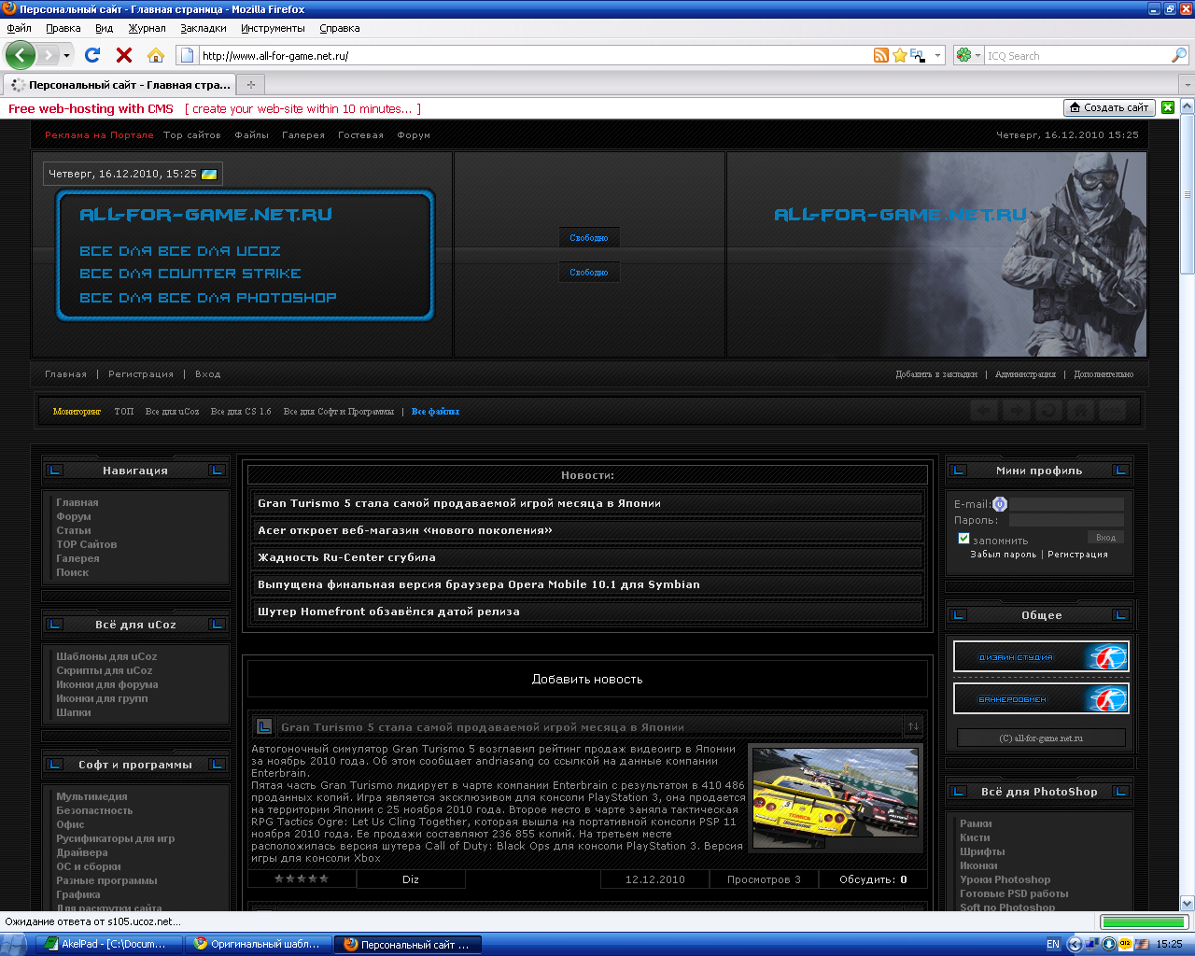The width and height of the screenshot is (1195, 956).
Task: Click site toolbar faded back arrow button
Action: pos(985,411)
